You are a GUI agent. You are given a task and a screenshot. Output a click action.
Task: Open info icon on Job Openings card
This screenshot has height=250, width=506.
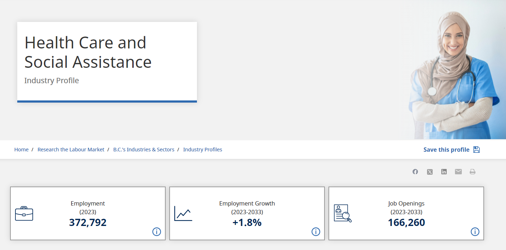point(475,232)
